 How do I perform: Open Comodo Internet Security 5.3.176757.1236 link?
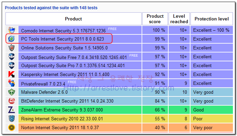click(63, 31)
